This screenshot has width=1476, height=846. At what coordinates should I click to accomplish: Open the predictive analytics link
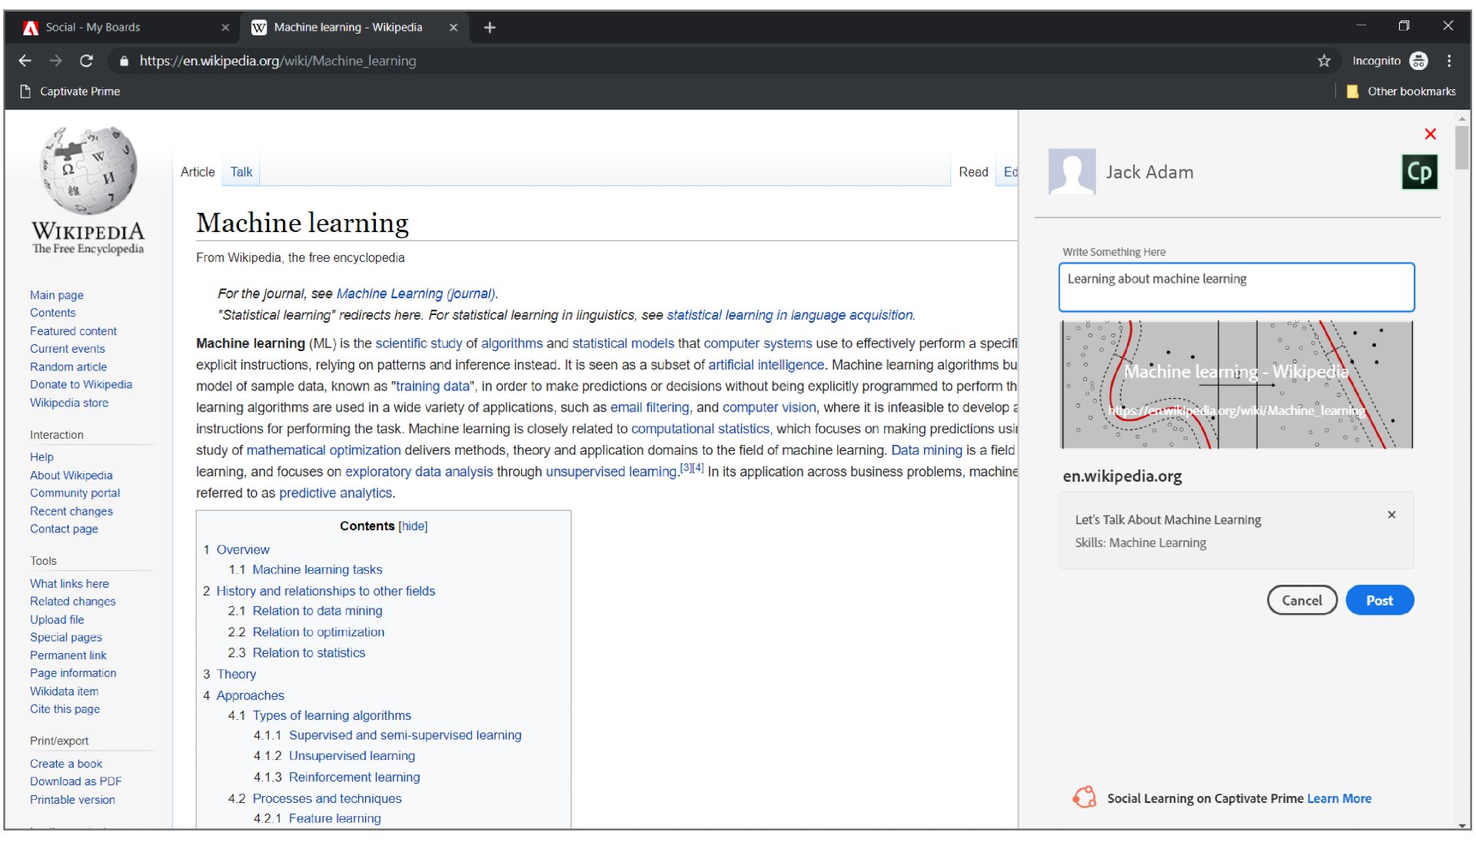[335, 493]
